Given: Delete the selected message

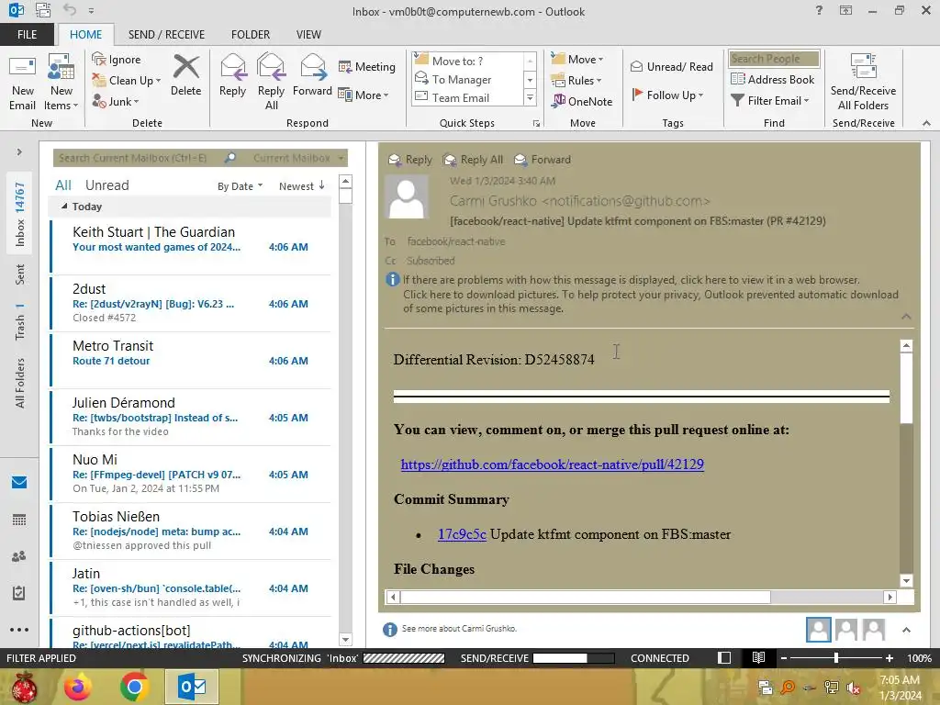Looking at the screenshot, I should point(185,75).
